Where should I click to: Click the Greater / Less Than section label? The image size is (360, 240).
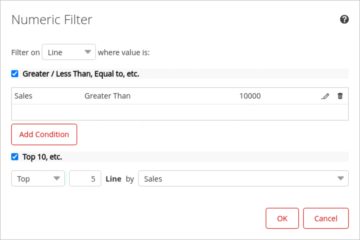point(81,74)
